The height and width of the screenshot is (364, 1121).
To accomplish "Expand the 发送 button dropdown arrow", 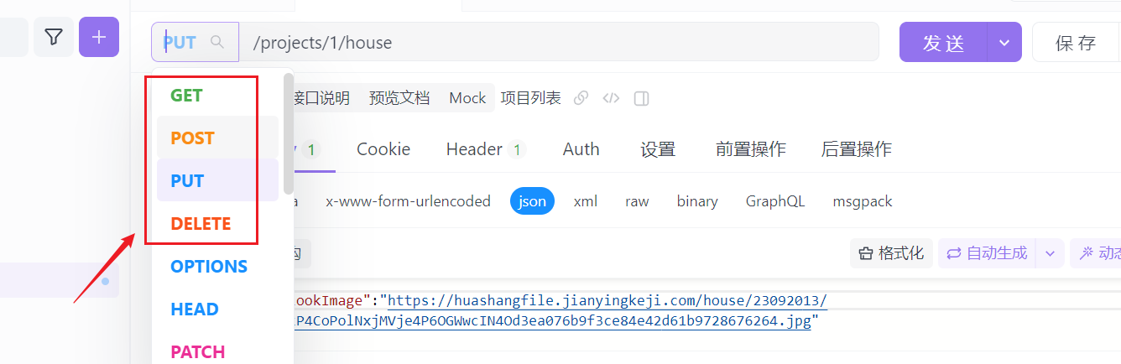I will [x=1004, y=42].
